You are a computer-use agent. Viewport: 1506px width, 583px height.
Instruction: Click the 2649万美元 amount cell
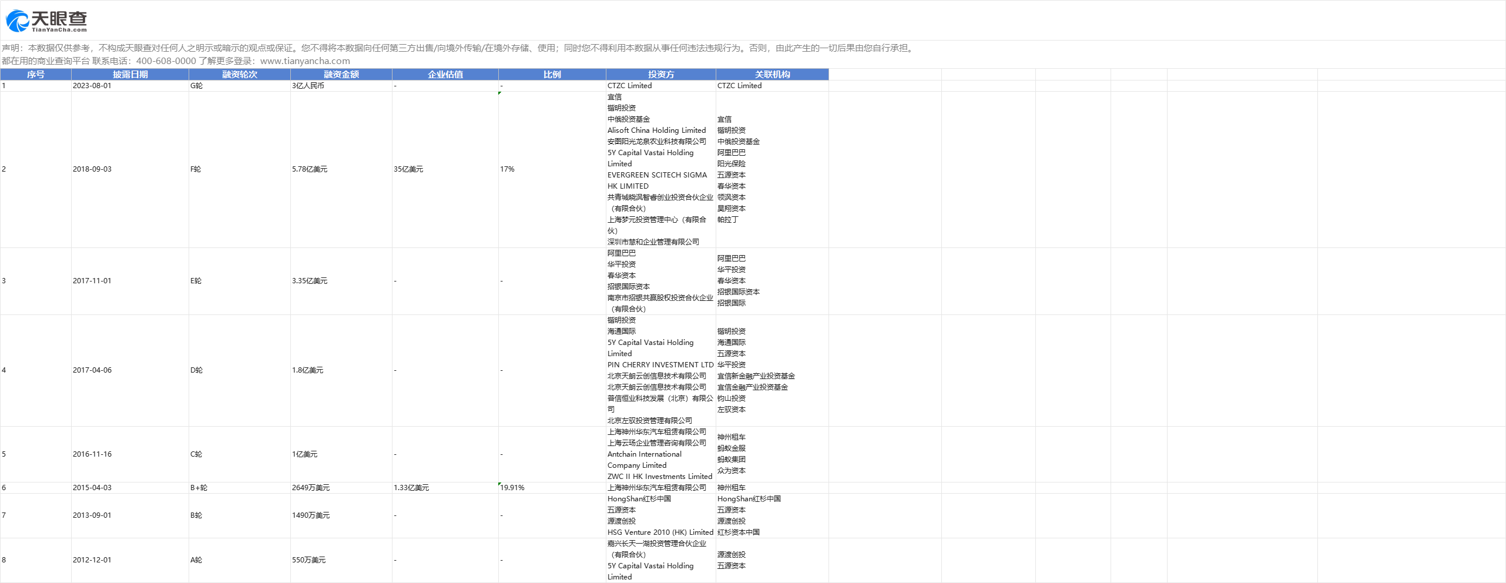341,488
